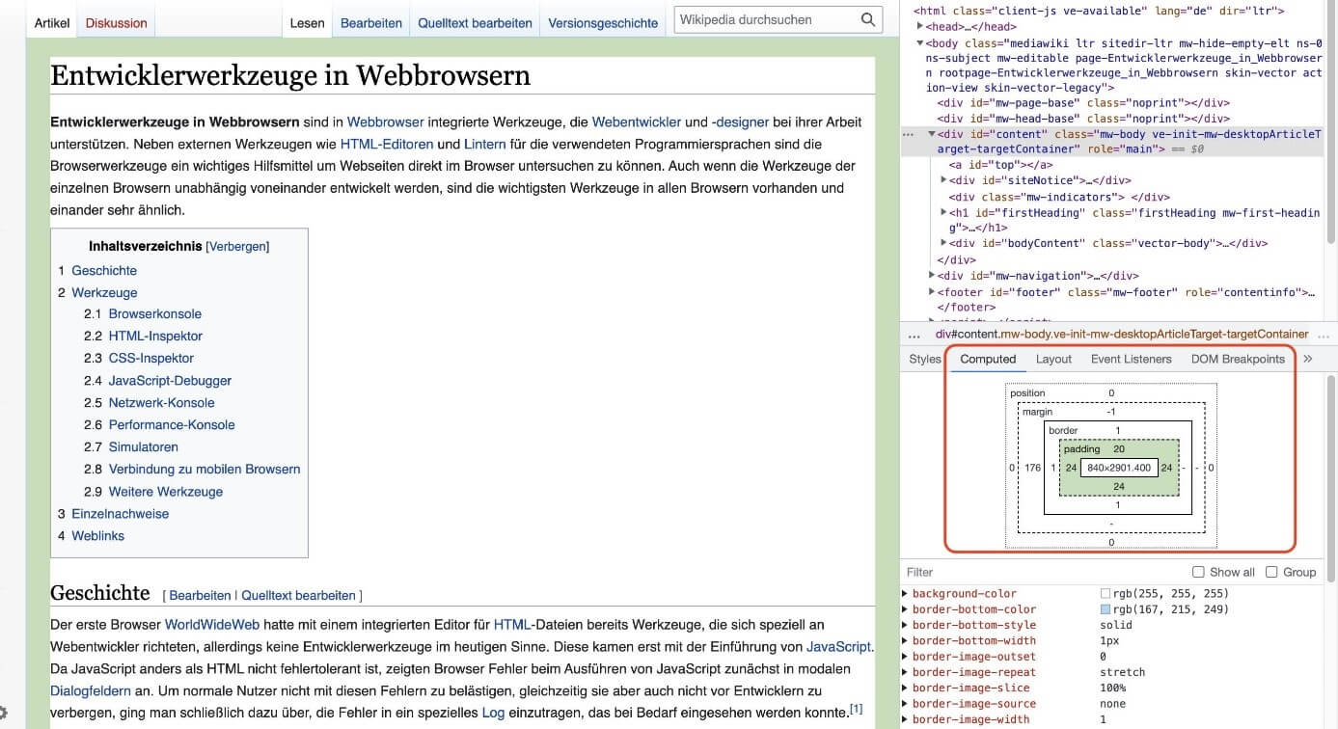The width and height of the screenshot is (1338, 729).
Task: Switch to the Styles tab
Action: (x=924, y=359)
